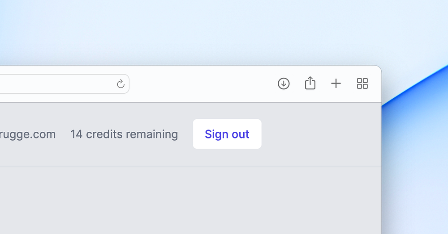
Task: Click header space between credits text and Sign out
Action: [185, 134]
